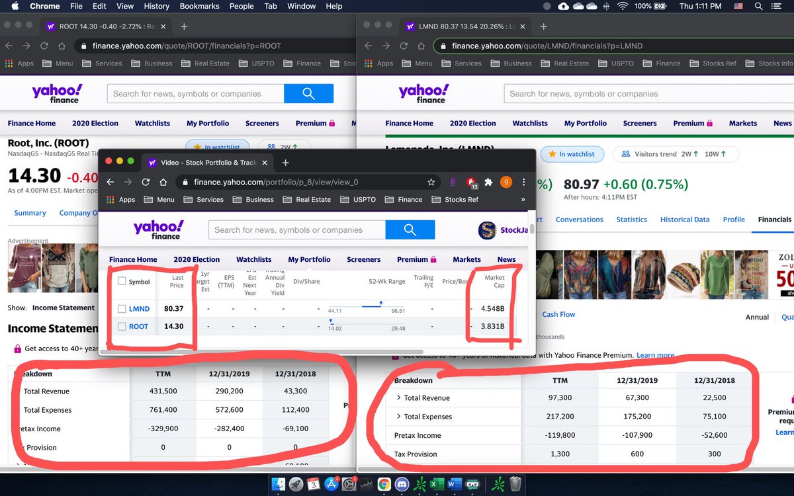Reload the portfolio page
The width and height of the screenshot is (794, 496).
click(x=146, y=182)
